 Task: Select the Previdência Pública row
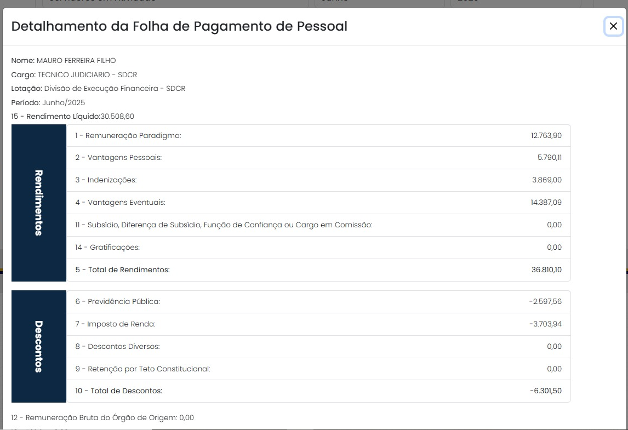click(318, 301)
